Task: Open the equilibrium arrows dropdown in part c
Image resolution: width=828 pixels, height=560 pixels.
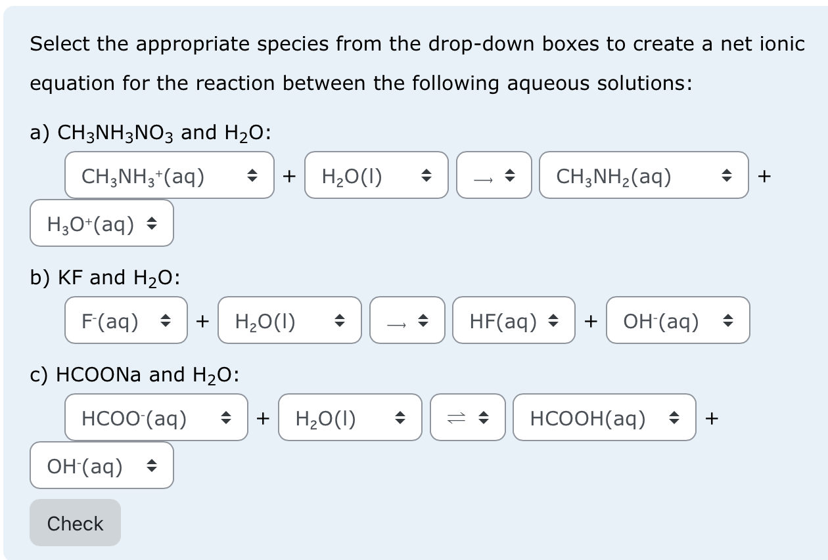Action: (x=467, y=418)
